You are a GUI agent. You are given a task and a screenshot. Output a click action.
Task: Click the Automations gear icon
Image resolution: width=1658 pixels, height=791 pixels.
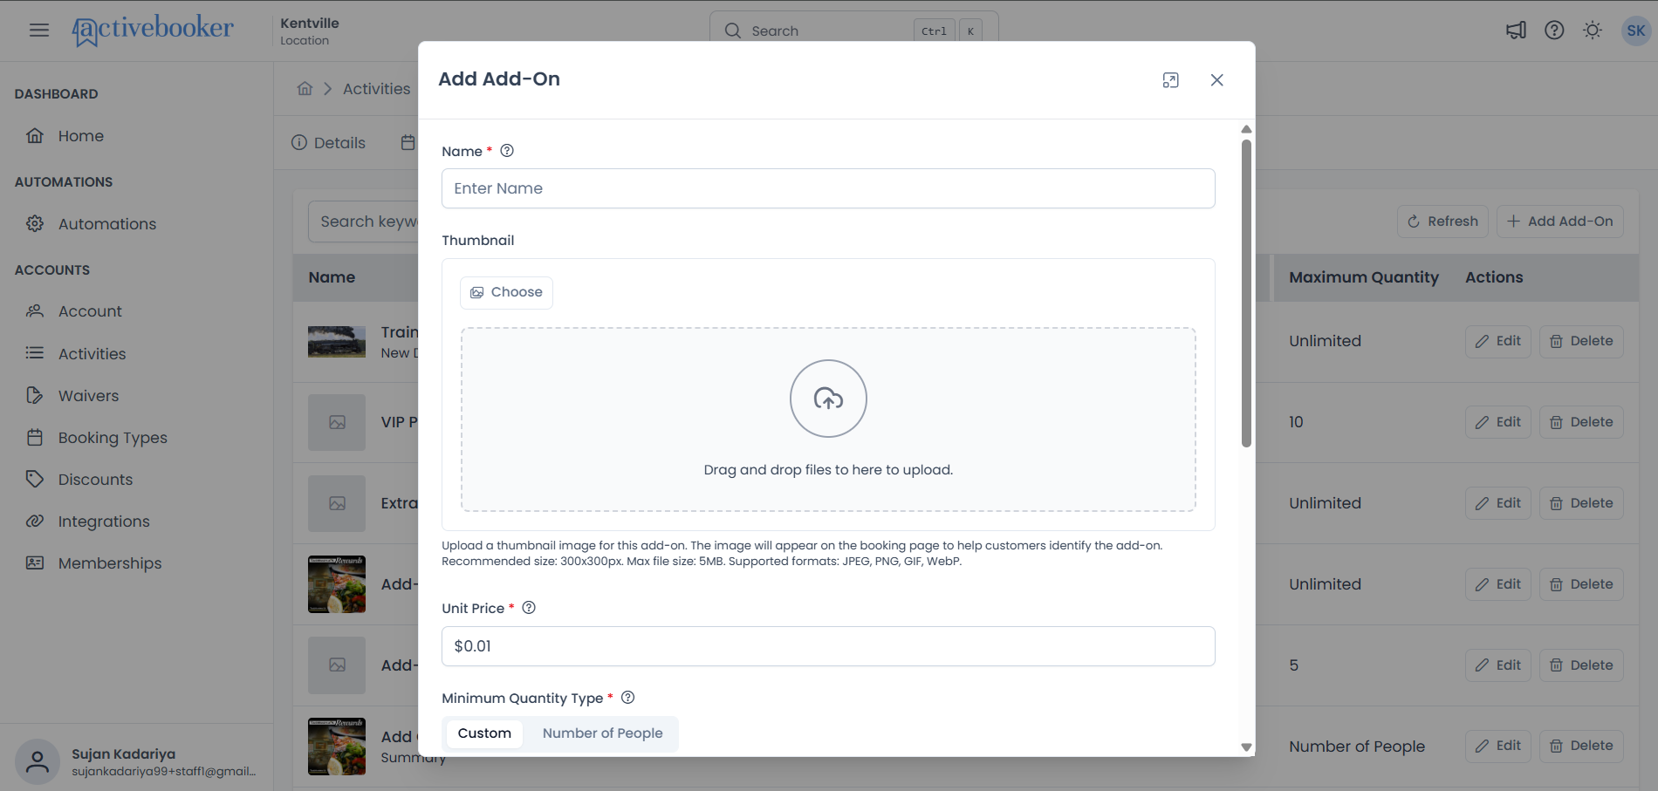[35, 224]
